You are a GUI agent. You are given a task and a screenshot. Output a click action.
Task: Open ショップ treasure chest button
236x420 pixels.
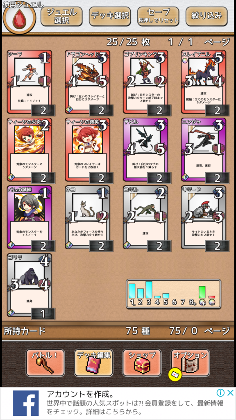pyautogui.click(x=142, y=363)
